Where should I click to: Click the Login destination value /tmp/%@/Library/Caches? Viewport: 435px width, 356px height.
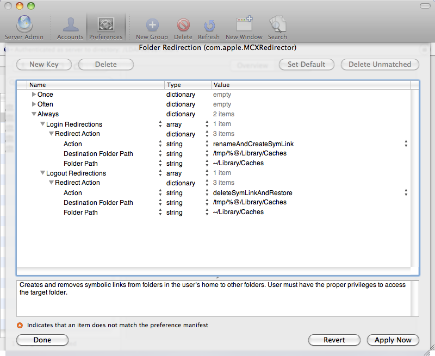pos(250,153)
